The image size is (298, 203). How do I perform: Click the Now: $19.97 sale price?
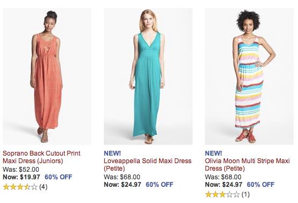(x=22, y=177)
